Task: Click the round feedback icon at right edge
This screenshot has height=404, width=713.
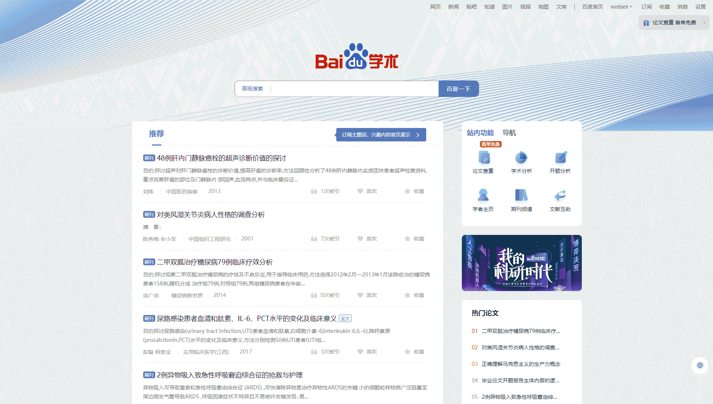Action: tap(700, 365)
